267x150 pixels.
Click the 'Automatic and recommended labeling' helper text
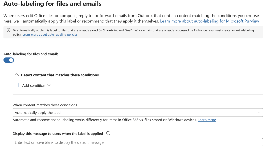[104, 120]
